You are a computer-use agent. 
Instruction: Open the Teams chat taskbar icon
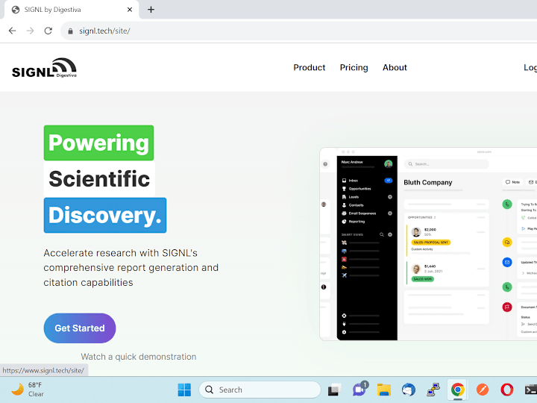[x=359, y=390]
